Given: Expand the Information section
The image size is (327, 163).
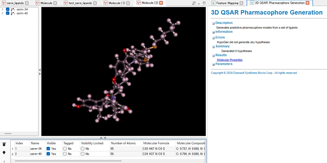Looking at the screenshot, I should [x=213, y=32].
